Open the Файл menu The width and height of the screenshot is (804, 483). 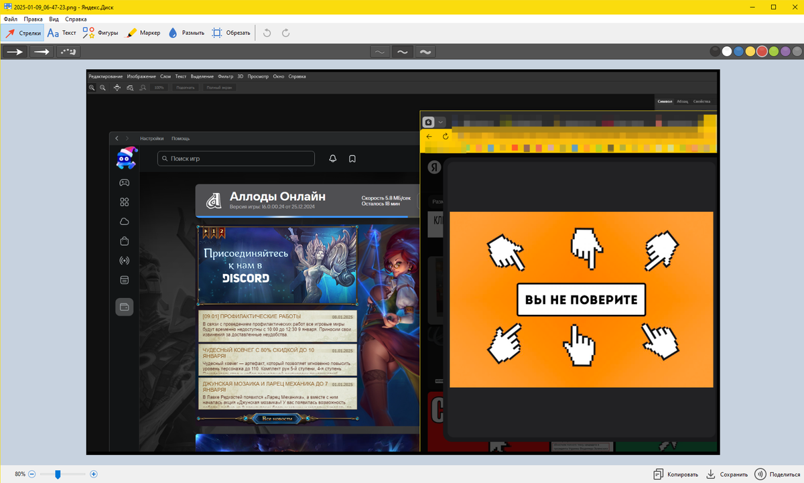(10, 19)
